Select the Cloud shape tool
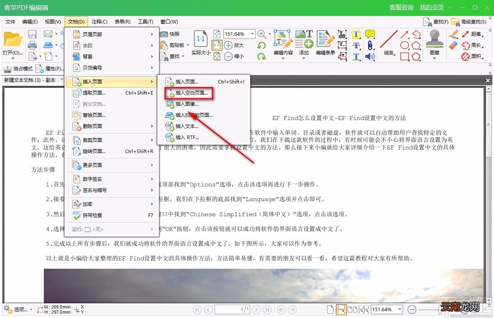This screenshot has height=318, width=494. pos(416,56)
